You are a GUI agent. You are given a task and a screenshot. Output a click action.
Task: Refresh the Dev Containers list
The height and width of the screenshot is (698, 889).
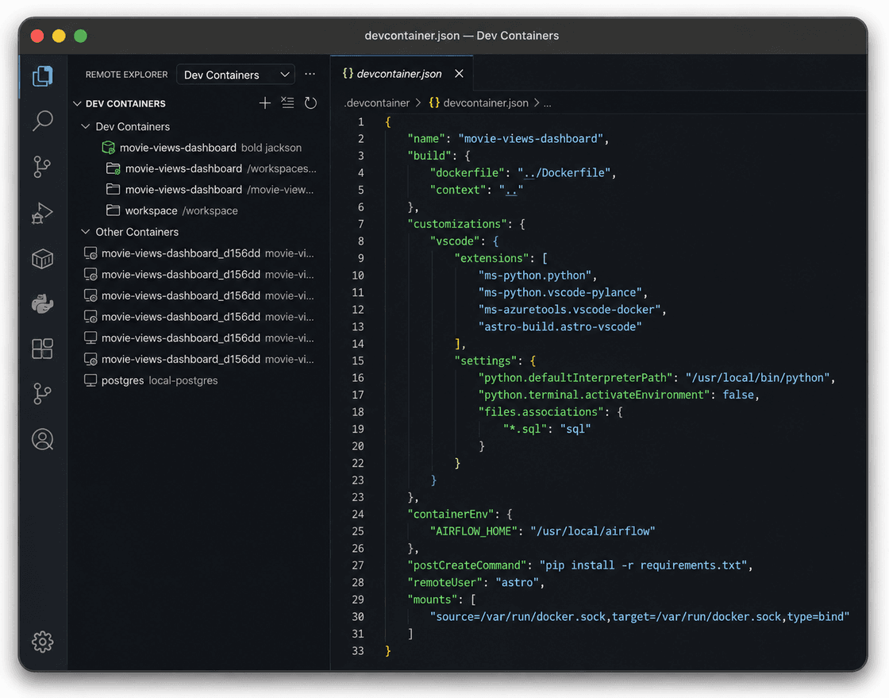(x=310, y=103)
